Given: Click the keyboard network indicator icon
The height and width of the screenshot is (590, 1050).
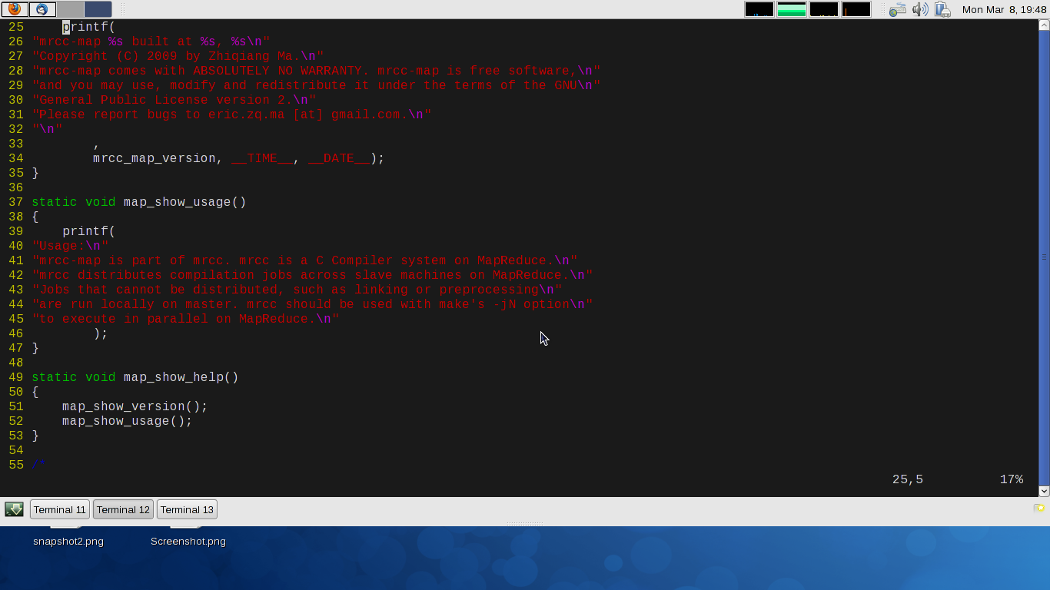Looking at the screenshot, I should coord(897,9).
